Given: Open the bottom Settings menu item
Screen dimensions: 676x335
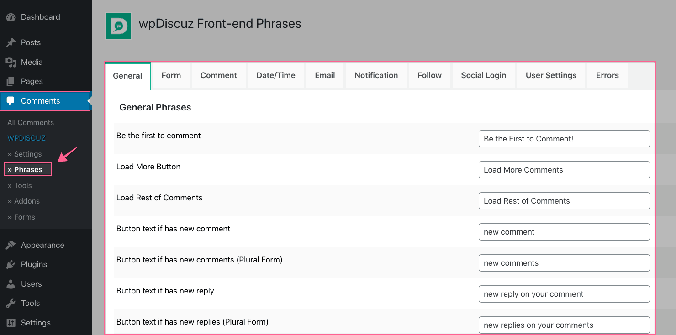Looking at the screenshot, I should (46, 323).
